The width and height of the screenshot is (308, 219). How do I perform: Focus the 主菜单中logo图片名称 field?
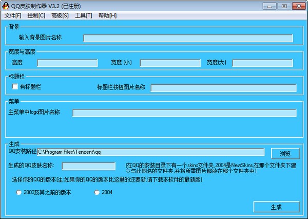[184, 113]
